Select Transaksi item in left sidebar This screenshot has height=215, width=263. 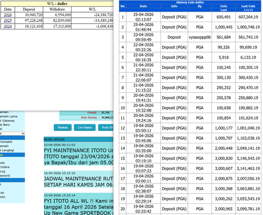[6, 142]
